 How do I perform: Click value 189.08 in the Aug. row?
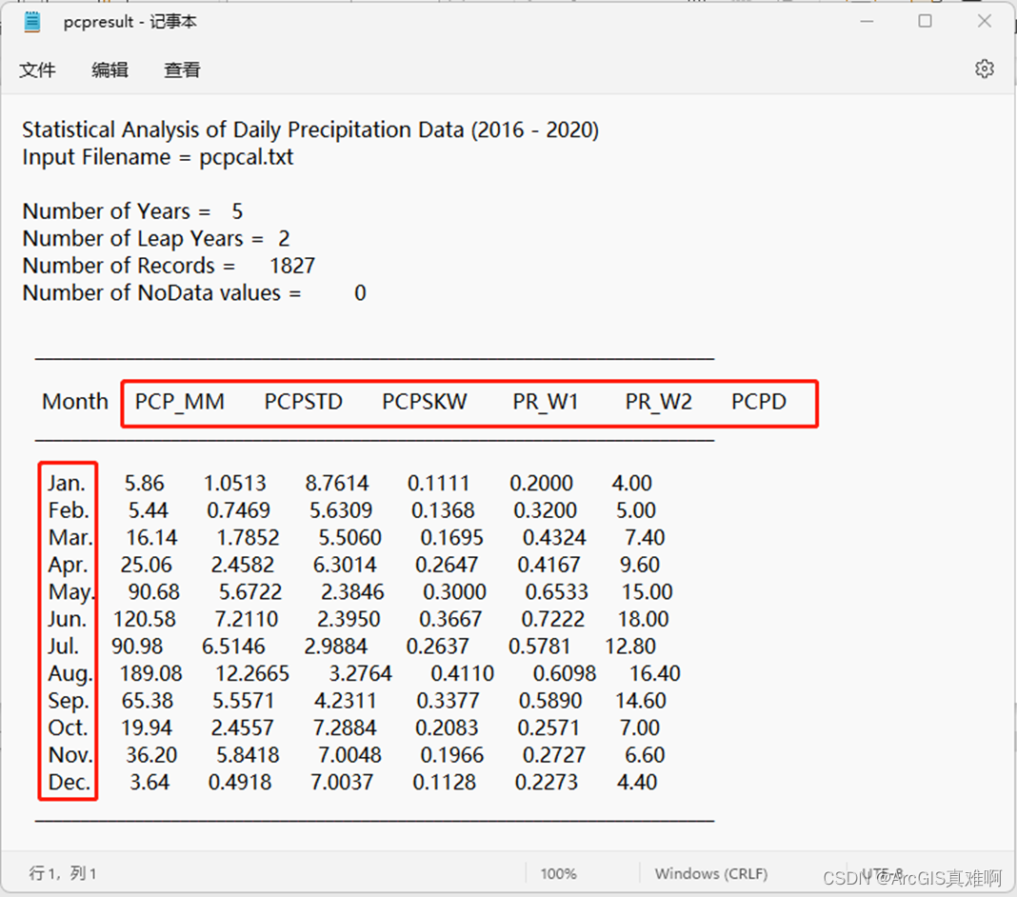pyautogui.click(x=150, y=674)
